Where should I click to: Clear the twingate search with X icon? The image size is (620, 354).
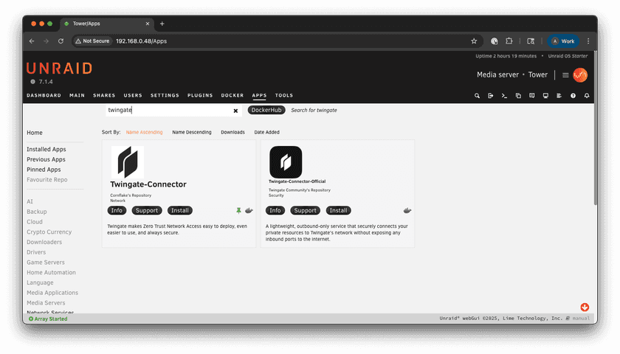coord(235,111)
